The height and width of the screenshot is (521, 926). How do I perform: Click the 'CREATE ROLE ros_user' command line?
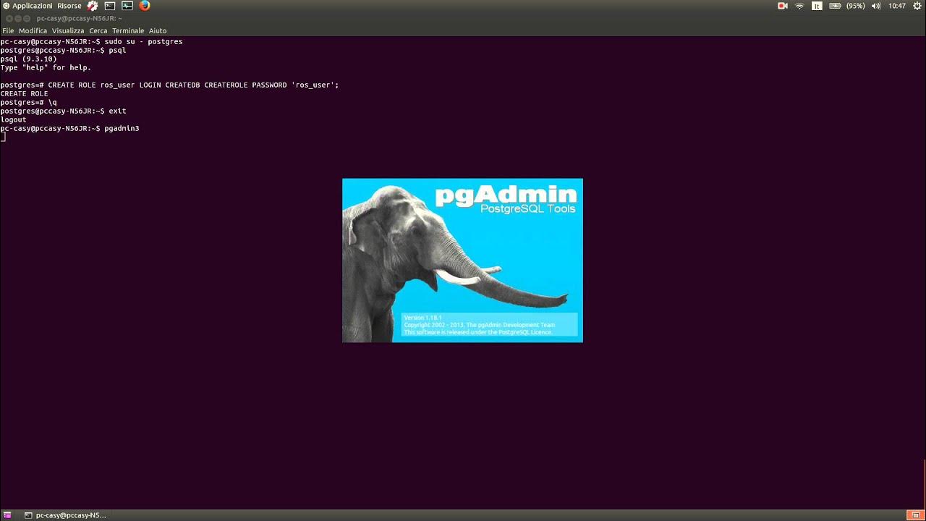[x=169, y=85]
